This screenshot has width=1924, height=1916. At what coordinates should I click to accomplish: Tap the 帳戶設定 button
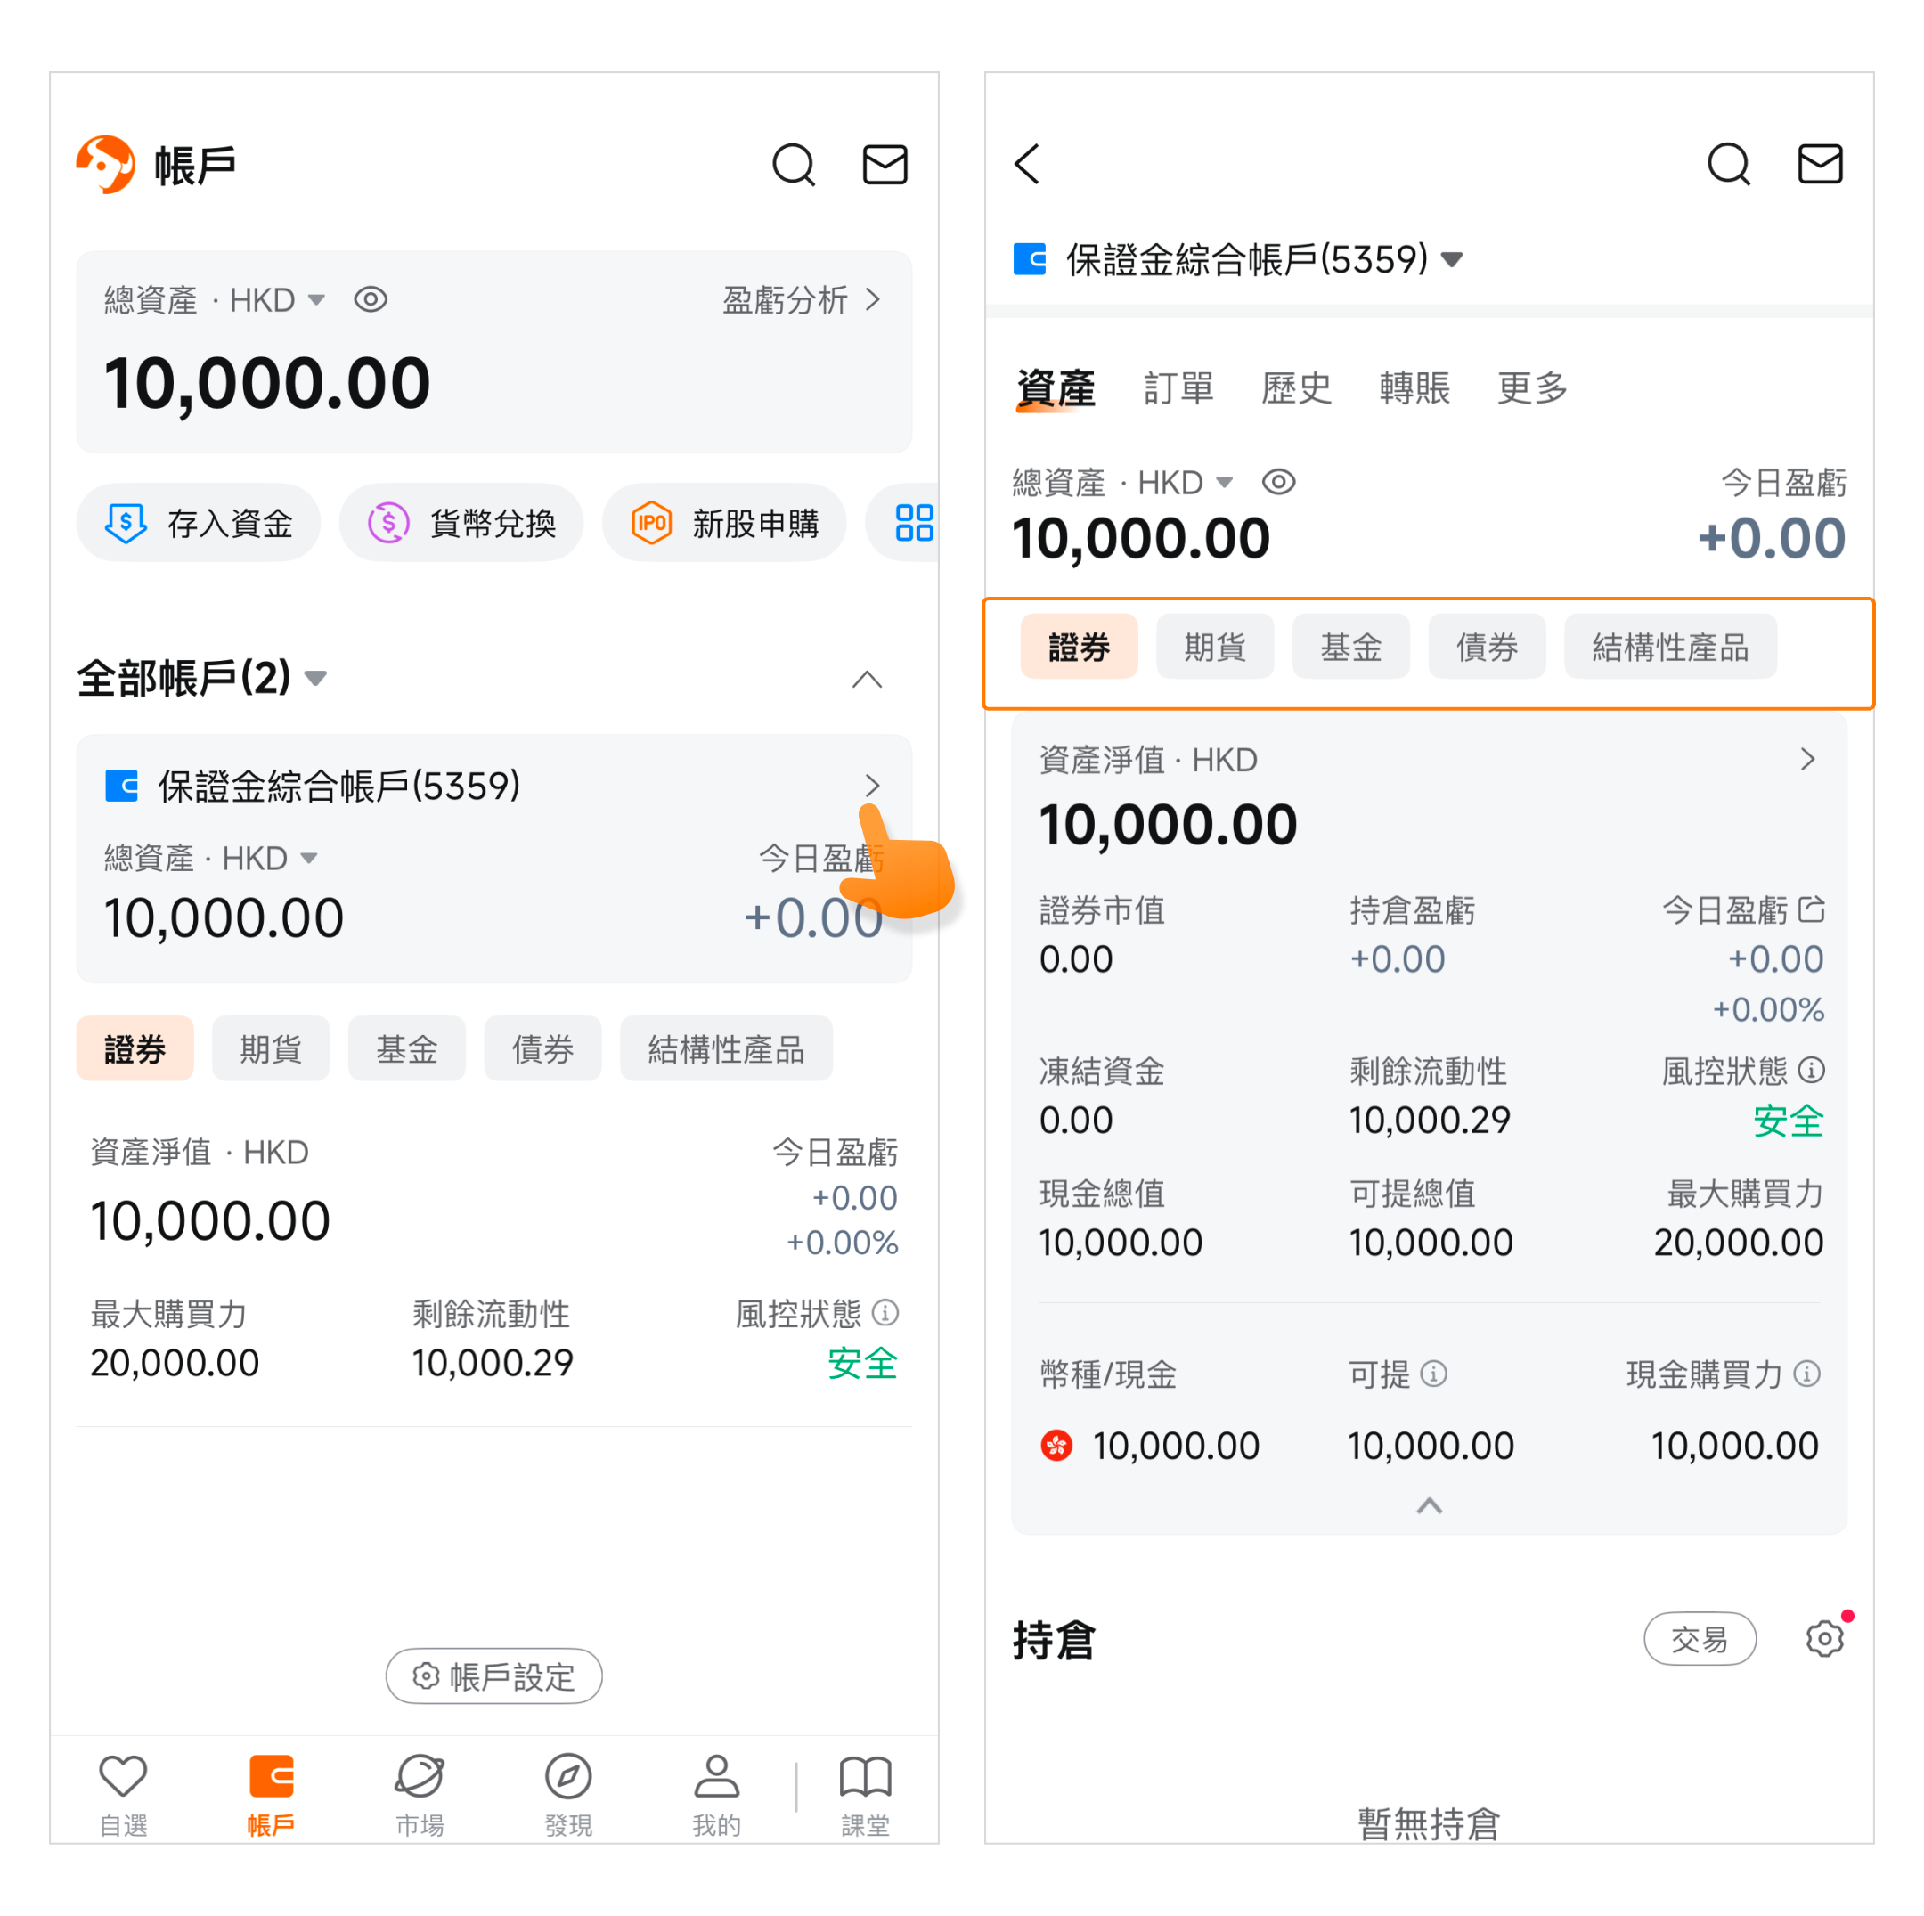tap(494, 1676)
